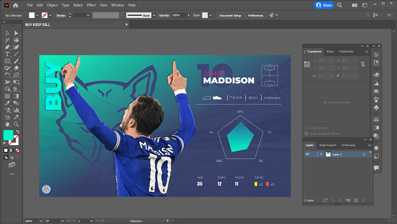
Task: Open zoom level dropdown at 100%
Action: click(41, 221)
